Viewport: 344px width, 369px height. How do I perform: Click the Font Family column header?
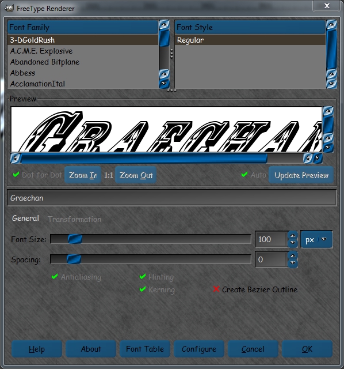[x=83, y=27]
